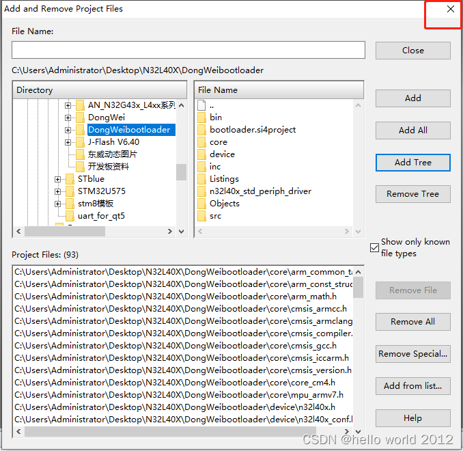Open the Remove Special dialog
463x451 pixels.
[x=412, y=354]
